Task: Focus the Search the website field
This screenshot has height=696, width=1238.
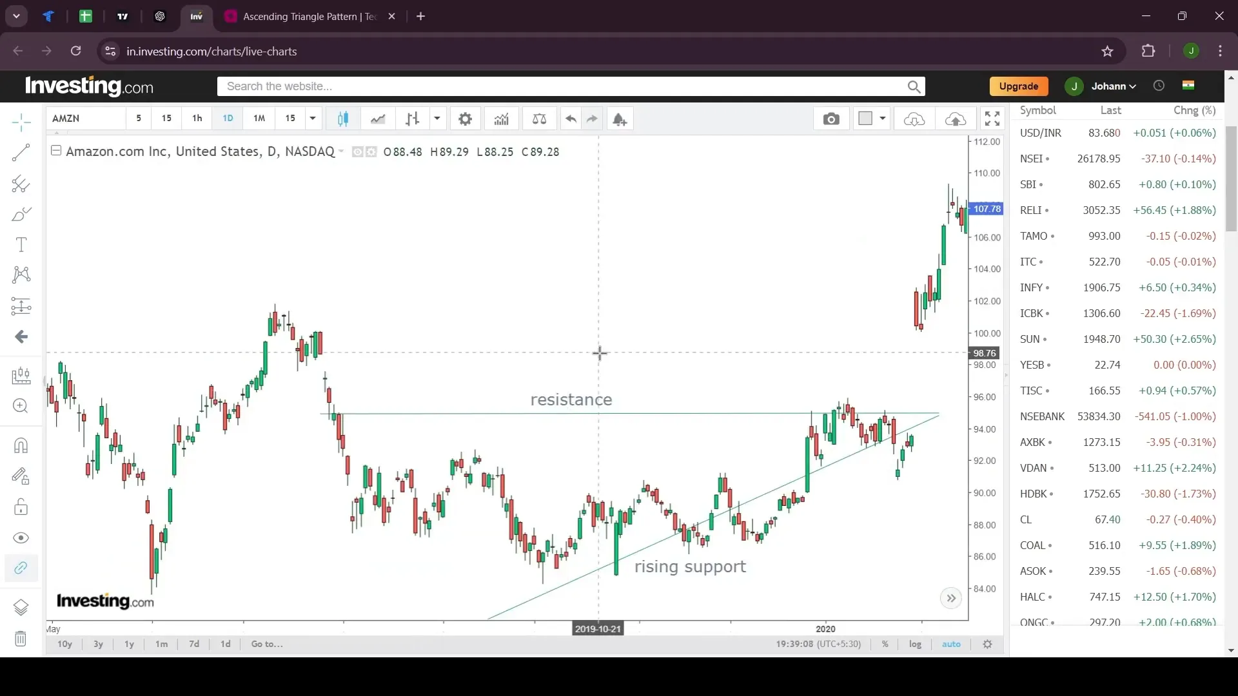Action: click(x=571, y=86)
